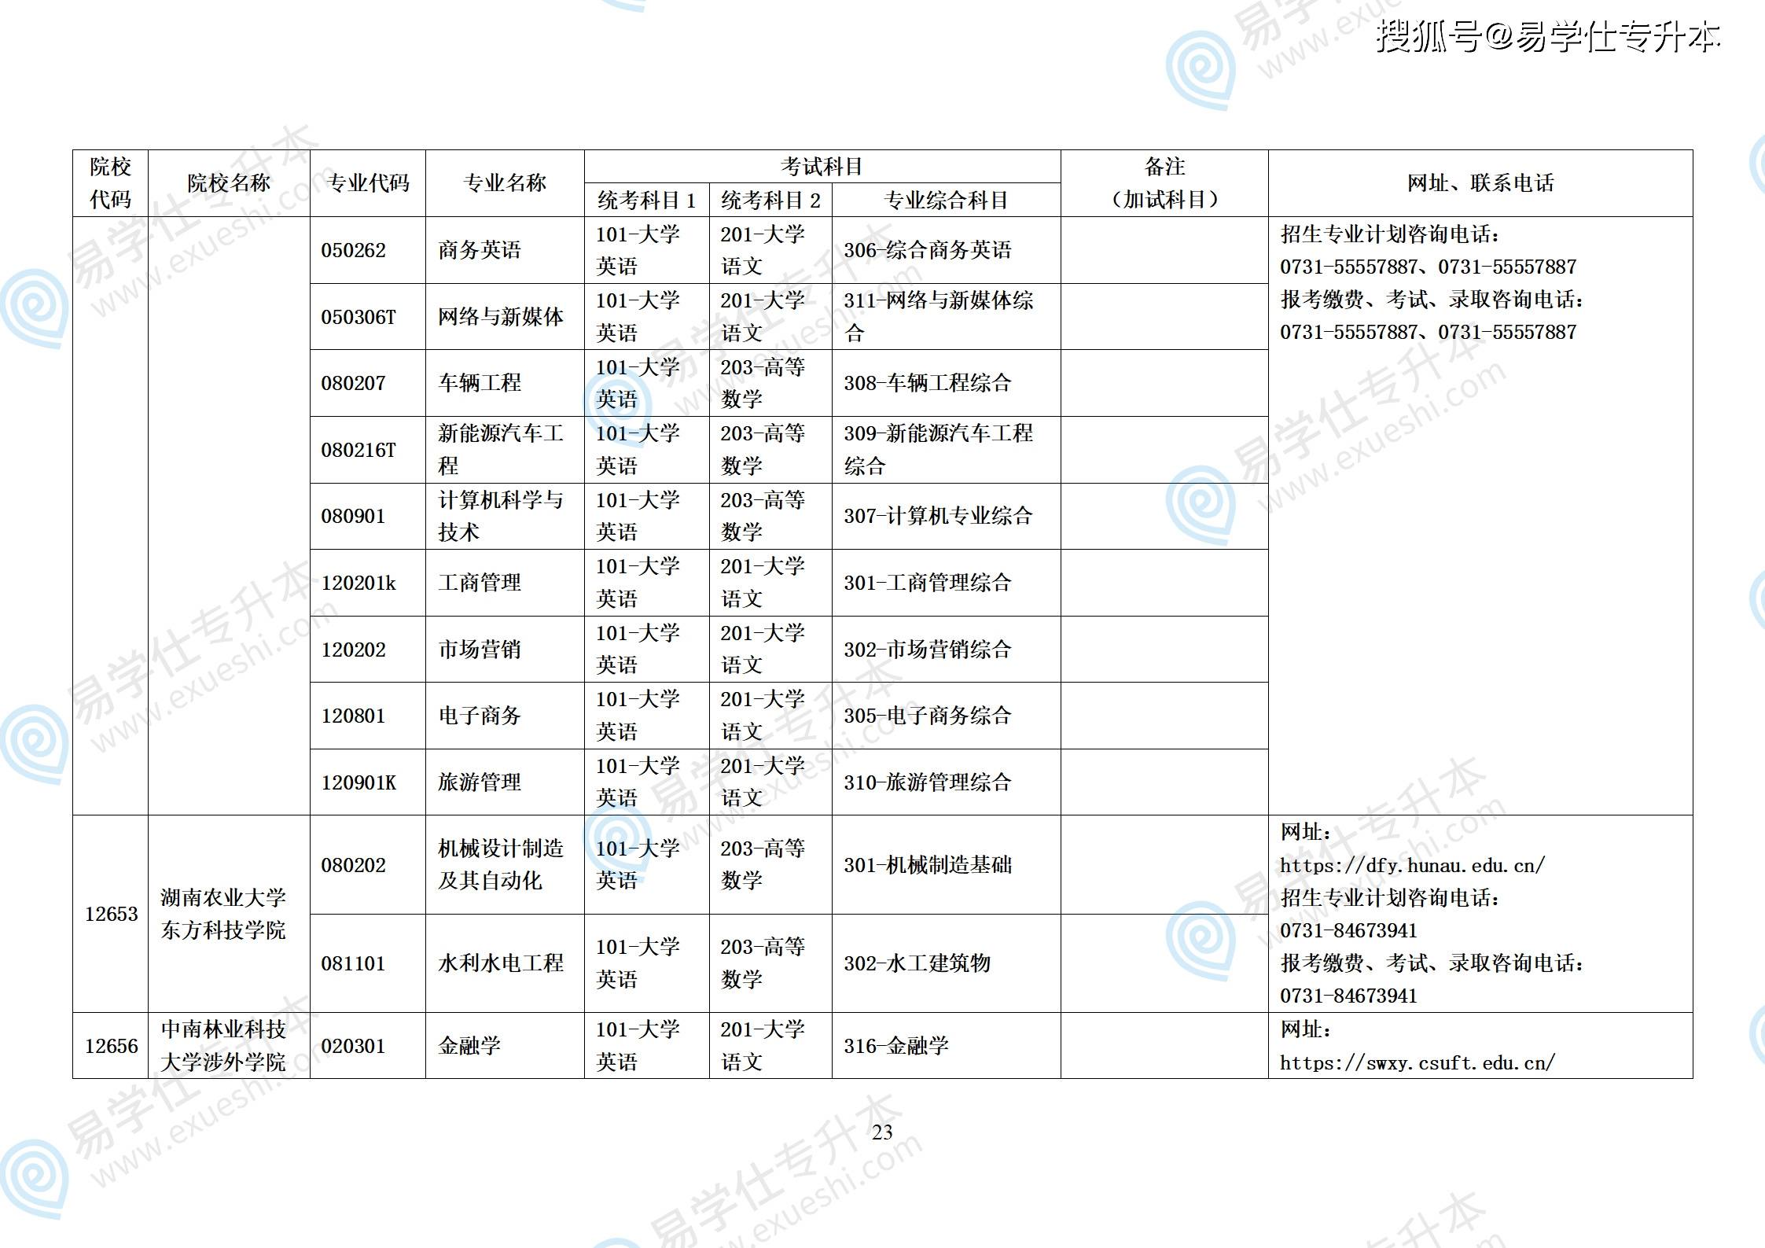Select the 电子商务 major cell

(505, 716)
